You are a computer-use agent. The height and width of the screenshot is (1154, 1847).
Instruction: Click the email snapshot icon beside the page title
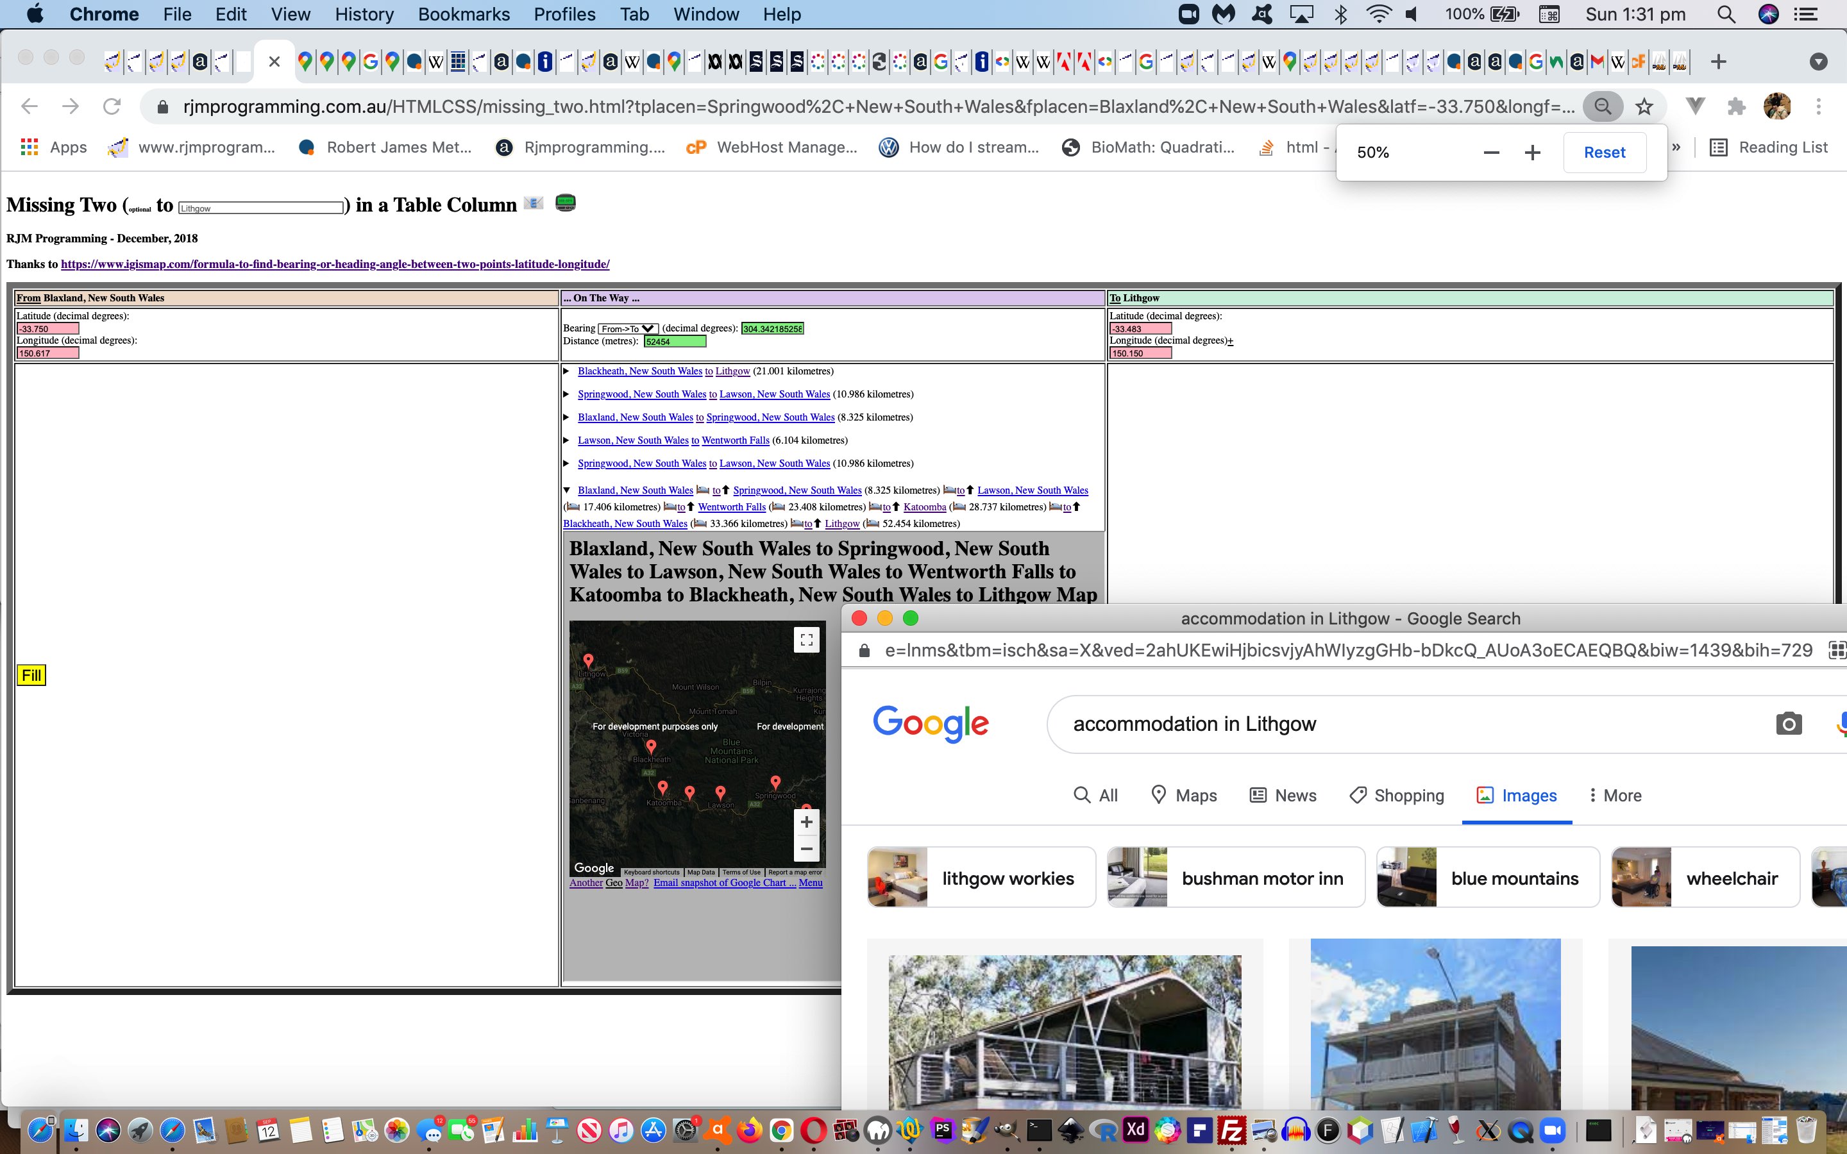click(x=534, y=204)
